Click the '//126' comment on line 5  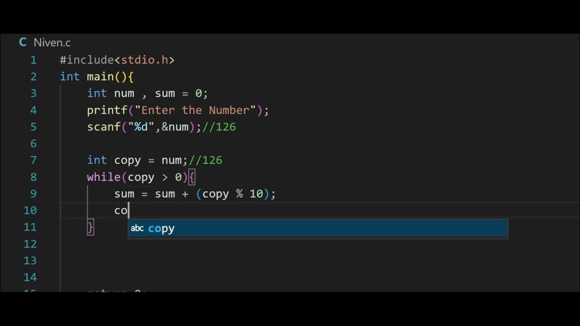pyautogui.click(x=219, y=127)
